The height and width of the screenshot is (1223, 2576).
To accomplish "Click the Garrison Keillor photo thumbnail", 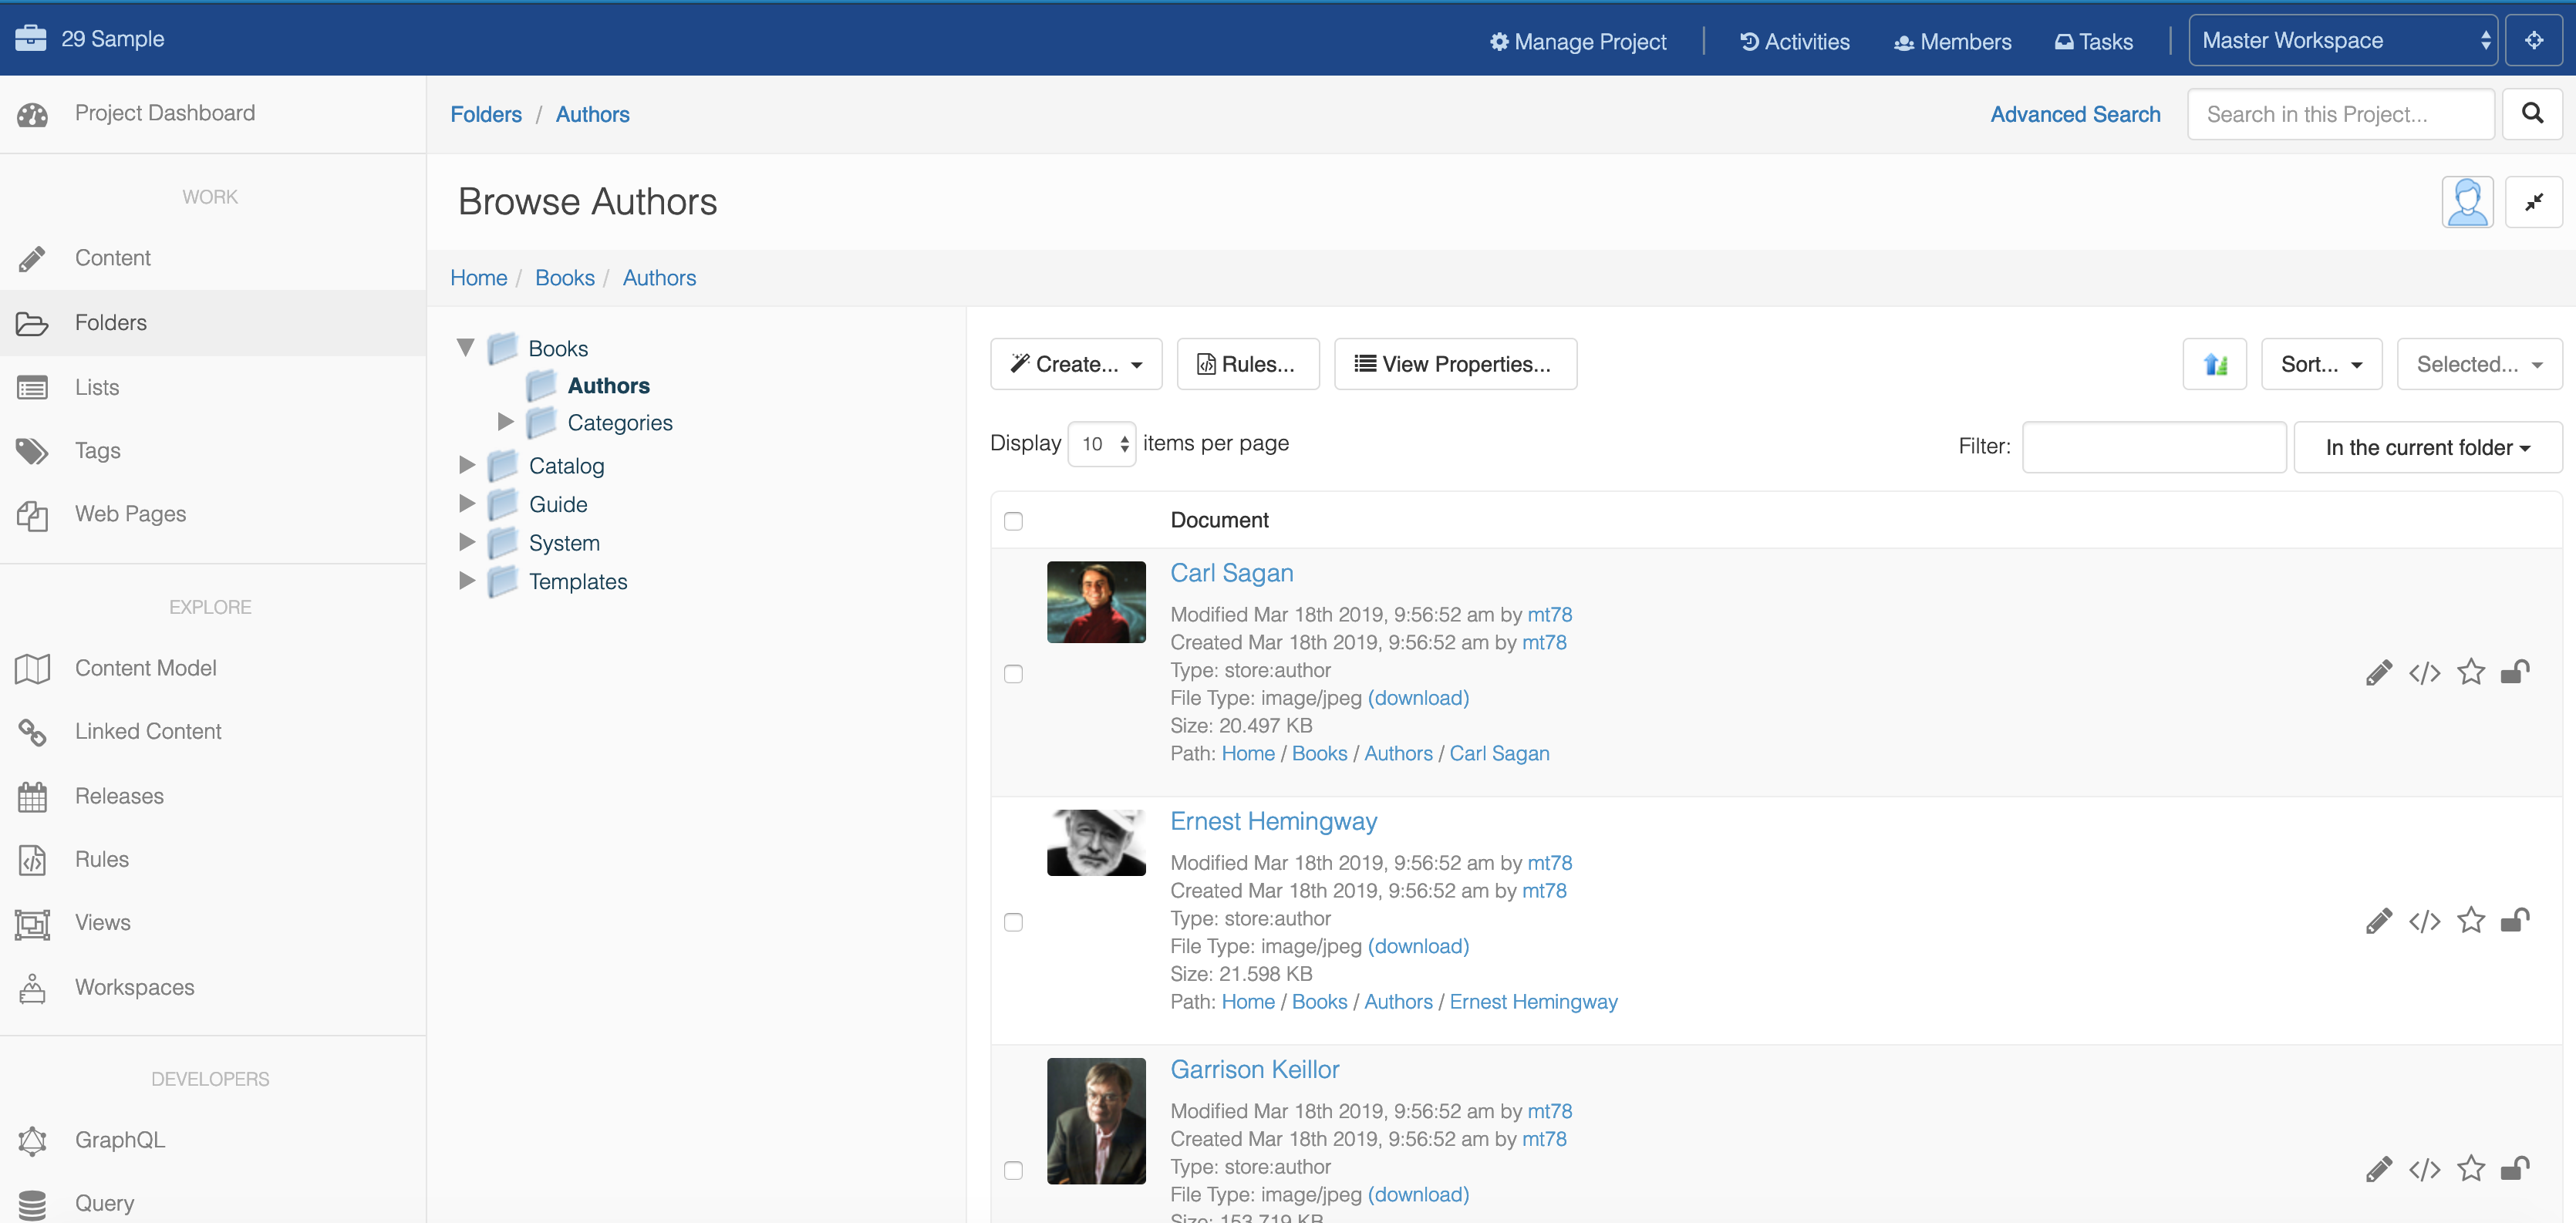I will pos(1096,1121).
